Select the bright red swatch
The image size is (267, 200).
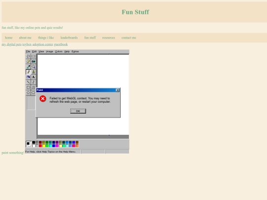point(41,146)
